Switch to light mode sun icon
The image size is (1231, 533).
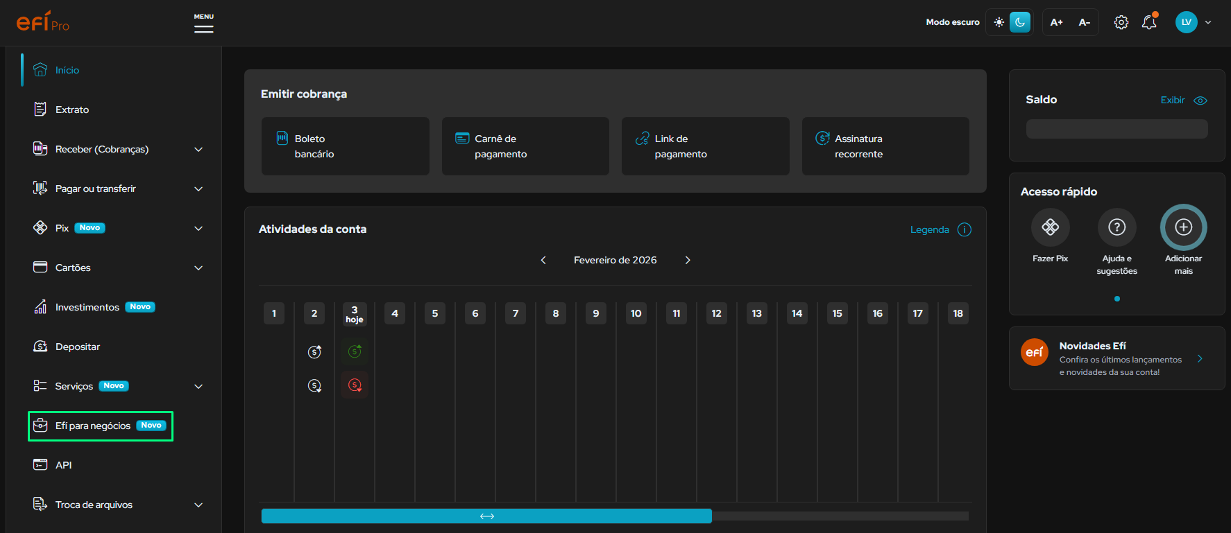point(999,22)
